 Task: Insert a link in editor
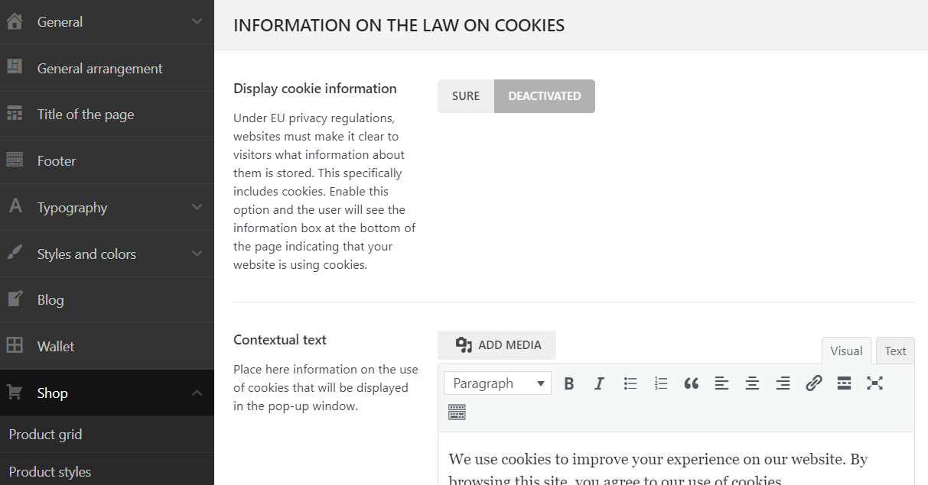(x=814, y=383)
